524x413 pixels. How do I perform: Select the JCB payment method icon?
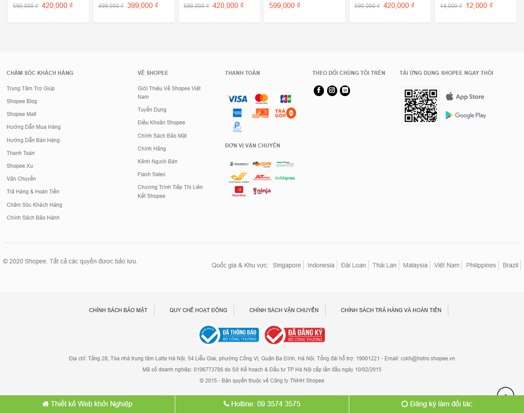point(285,98)
